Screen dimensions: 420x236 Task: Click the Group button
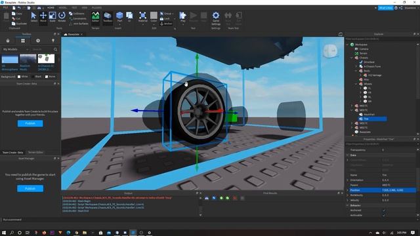pos(166,13)
